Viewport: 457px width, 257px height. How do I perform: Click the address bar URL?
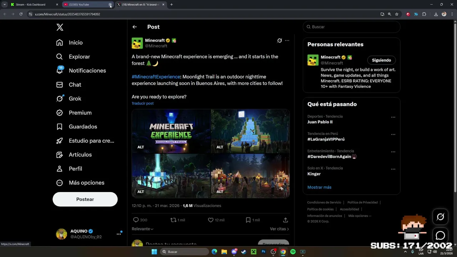[67, 14]
